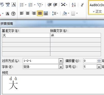Apply Distributed alignment
This screenshot has width=104, height=95.
[46, 13]
